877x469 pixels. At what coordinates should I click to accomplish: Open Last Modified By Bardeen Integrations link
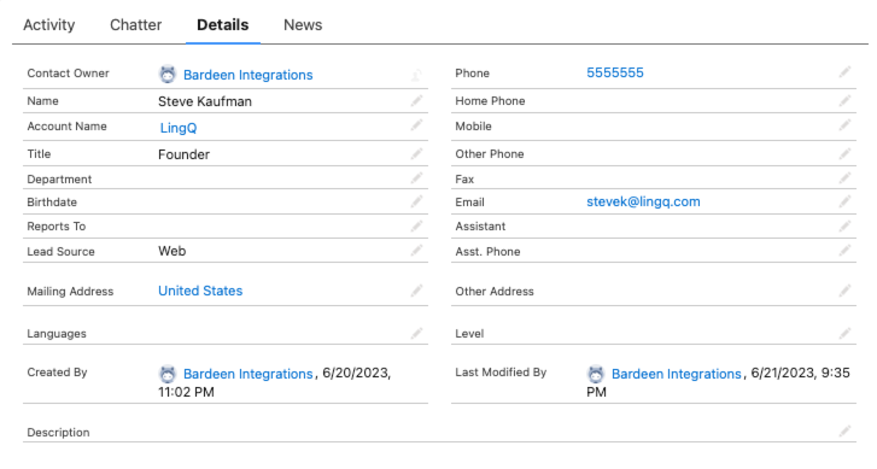point(676,374)
